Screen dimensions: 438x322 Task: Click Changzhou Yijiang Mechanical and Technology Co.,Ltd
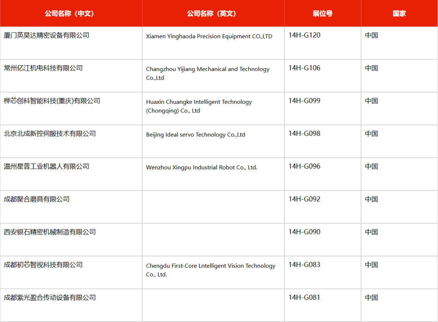pos(208,73)
